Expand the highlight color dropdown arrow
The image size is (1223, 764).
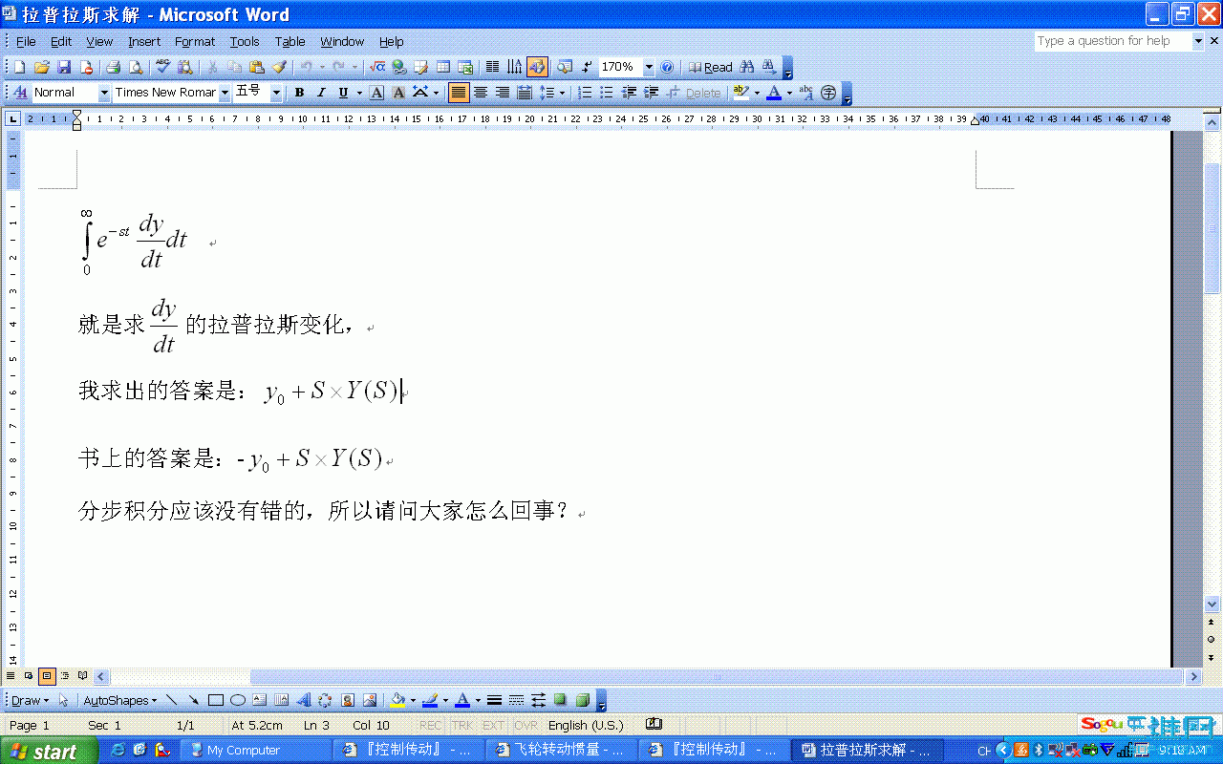[x=757, y=93]
